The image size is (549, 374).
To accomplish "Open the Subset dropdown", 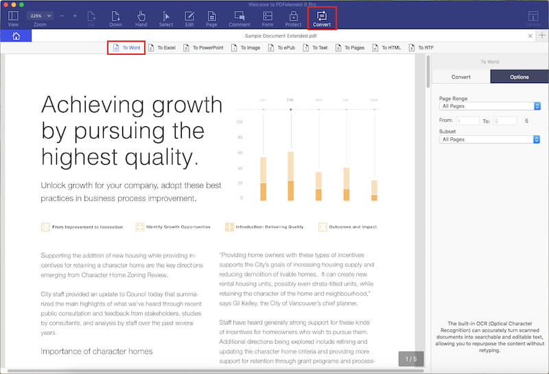I will tap(490, 139).
